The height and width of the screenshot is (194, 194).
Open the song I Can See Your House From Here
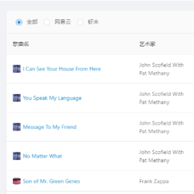[62, 69]
